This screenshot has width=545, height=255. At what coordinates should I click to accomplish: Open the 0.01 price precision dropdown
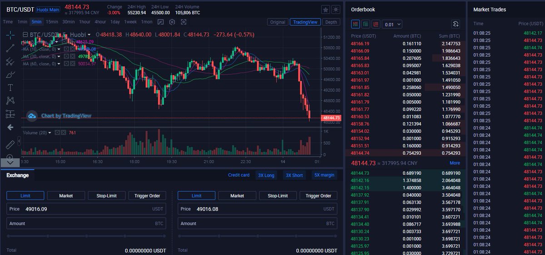pos(393,24)
